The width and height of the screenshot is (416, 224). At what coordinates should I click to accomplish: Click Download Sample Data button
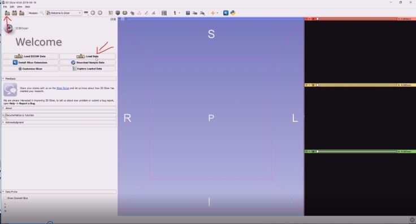pos(88,63)
